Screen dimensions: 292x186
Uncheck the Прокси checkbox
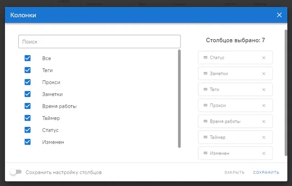[x=27, y=82]
